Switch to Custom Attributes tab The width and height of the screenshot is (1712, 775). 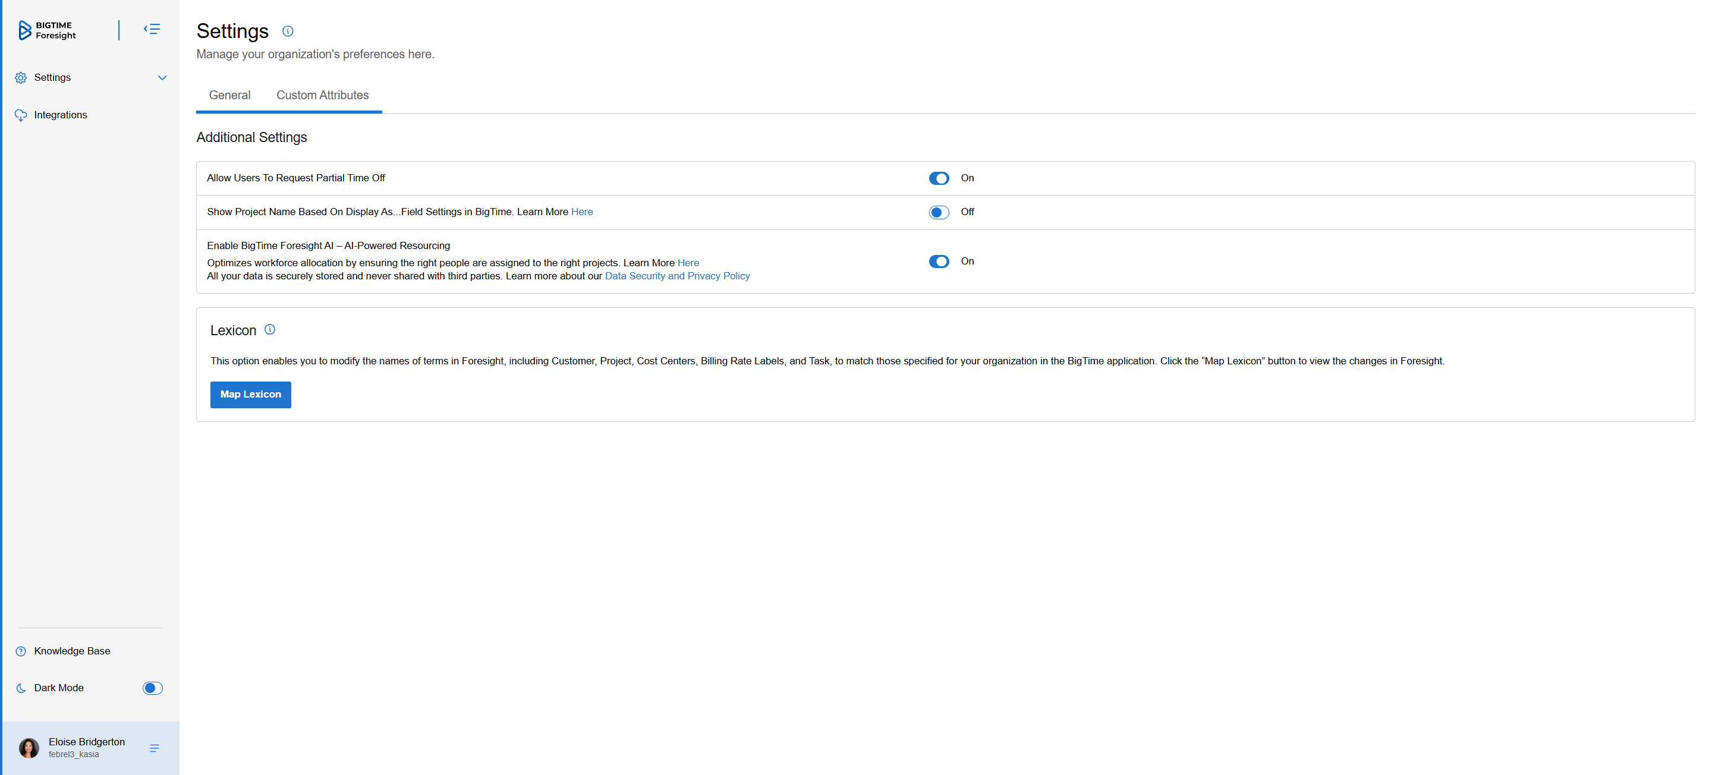(x=322, y=95)
